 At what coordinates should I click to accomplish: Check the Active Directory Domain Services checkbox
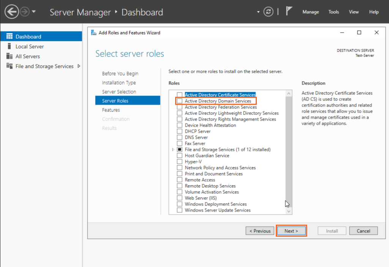pyautogui.click(x=179, y=101)
